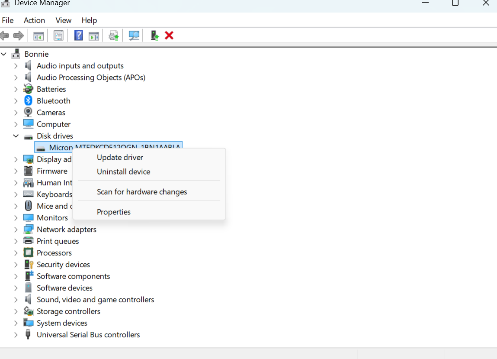The image size is (497, 359).
Task: Click the Bluetooth category icon in tree
Action: tap(28, 101)
